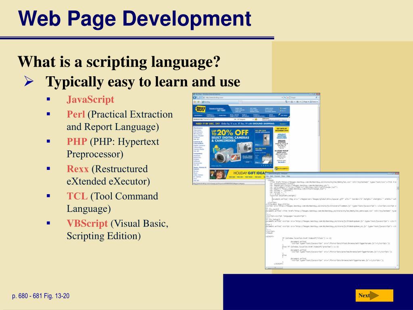
Task: Click the Best Buy logo in screenshot
Action: (x=200, y=109)
